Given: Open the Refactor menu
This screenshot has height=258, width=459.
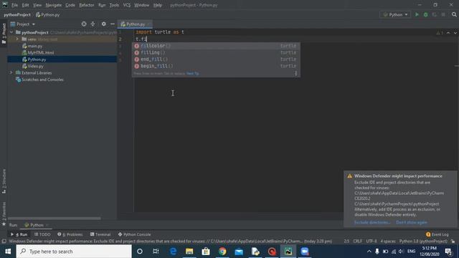Looking at the screenshot, I should click(87, 5).
